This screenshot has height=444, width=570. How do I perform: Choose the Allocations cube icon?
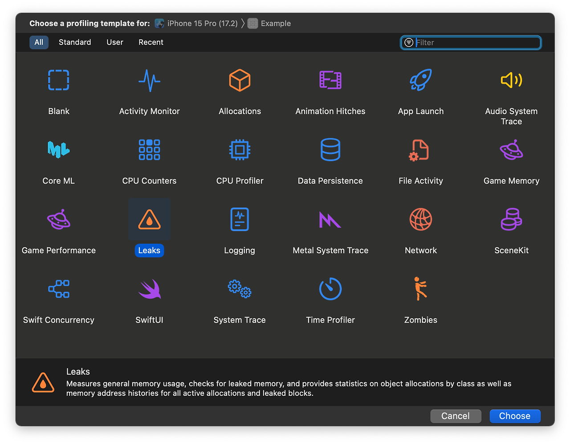pyautogui.click(x=240, y=80)
